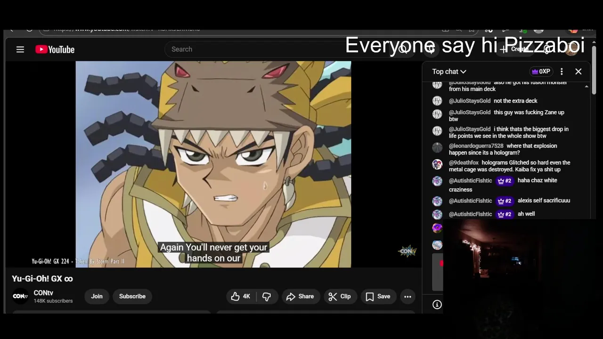Image resolution: width=603 pixels, height=339 pixels.
Task: Go to YouTube home via logo
Action: pyautogui.click(x=55, y=49)
